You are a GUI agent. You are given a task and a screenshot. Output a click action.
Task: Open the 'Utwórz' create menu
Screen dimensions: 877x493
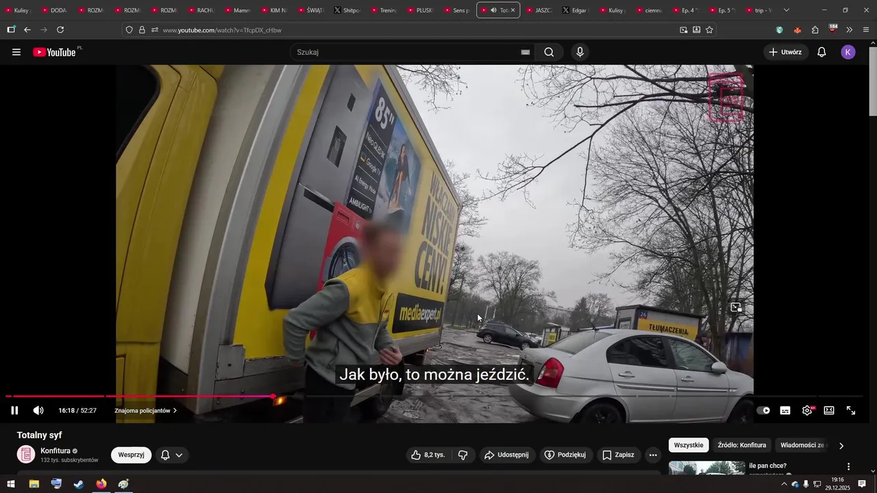point(785,52)
